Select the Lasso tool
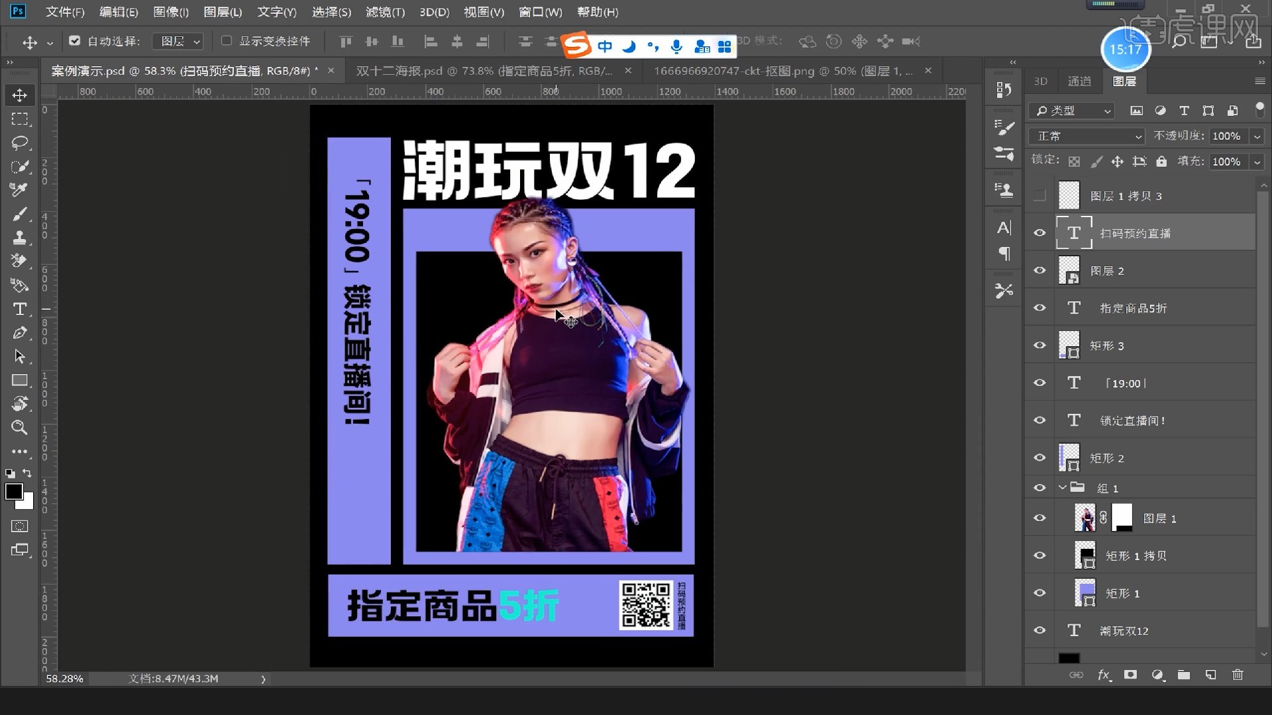 pyautogui.click(x=19, y=143)
